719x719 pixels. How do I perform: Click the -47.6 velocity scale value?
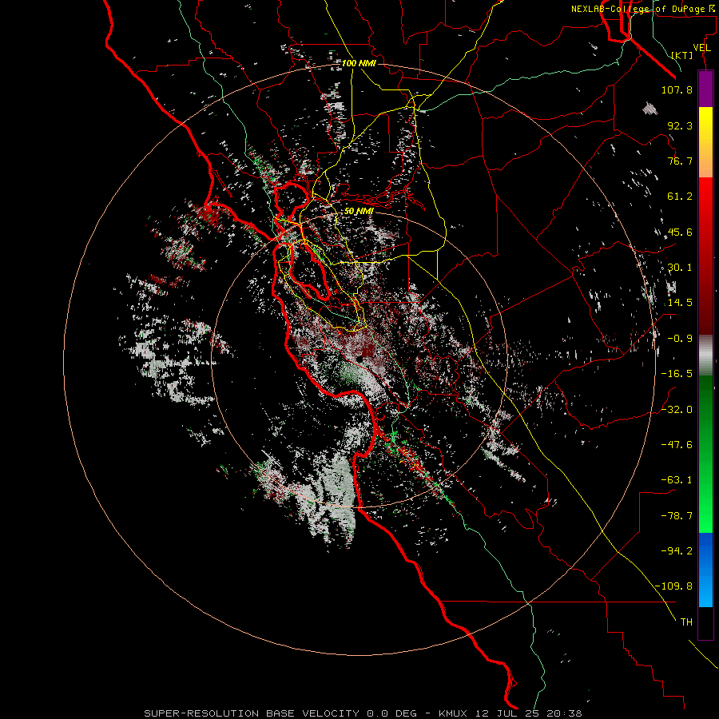point(677,445)
